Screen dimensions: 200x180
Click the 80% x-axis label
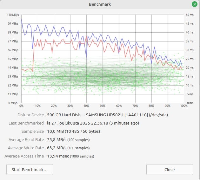[151, 106]
